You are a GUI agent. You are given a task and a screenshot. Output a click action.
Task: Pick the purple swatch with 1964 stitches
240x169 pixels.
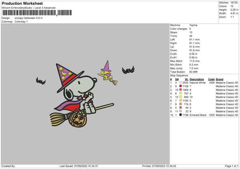181,90
